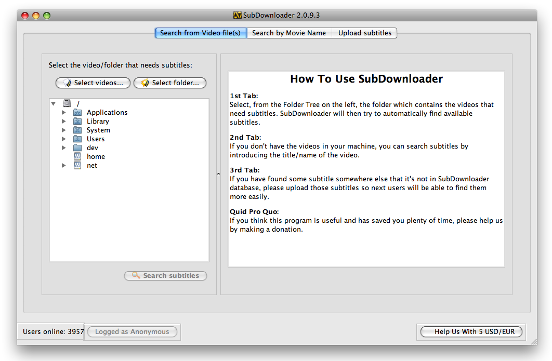Close the SubDownloader window
552x361 pixels.
[x=25, y=16]
